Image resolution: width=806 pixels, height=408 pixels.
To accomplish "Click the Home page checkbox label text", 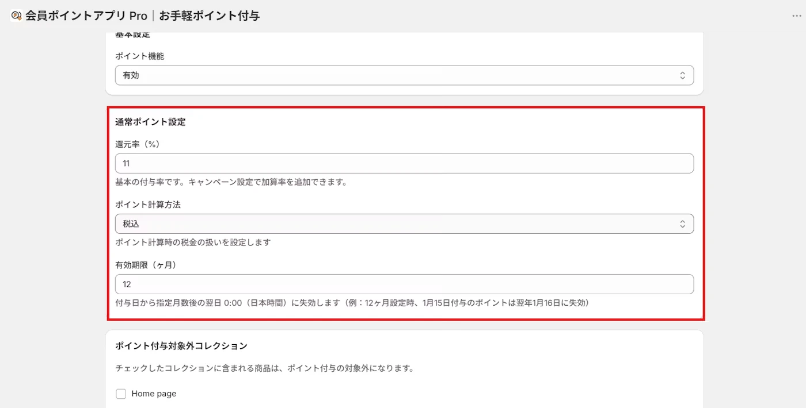I will click(154, 394).
